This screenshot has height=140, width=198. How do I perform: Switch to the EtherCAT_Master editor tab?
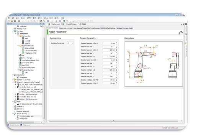point(70,24)
